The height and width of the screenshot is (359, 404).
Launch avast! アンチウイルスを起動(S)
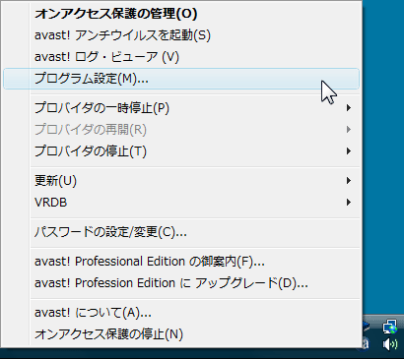[181, 35]
